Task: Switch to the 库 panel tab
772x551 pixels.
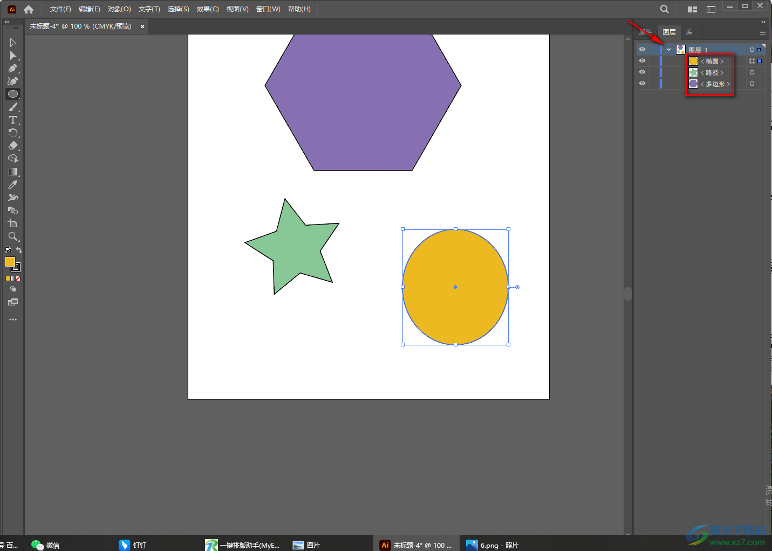Action: pyautogui.click(x=689, y=32)
